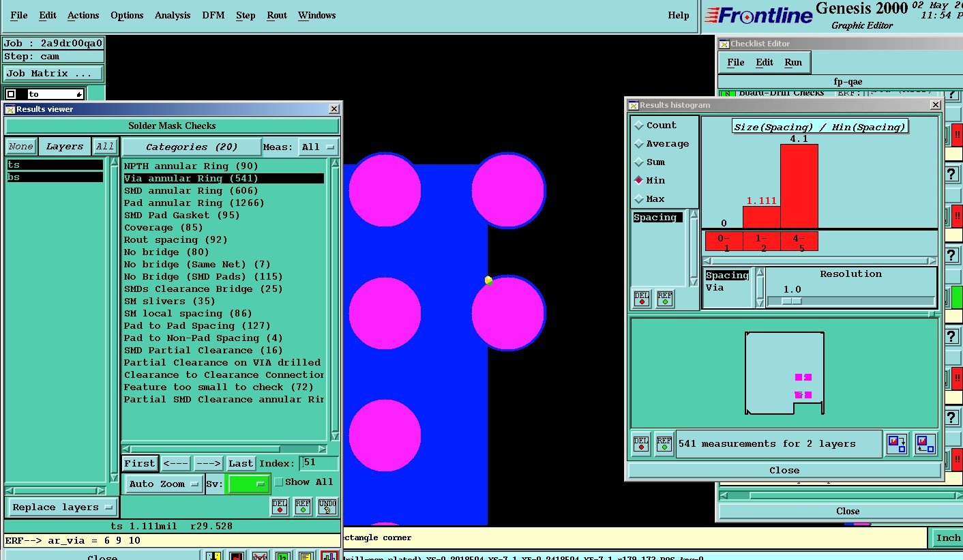Screen dimensions: 963x560
Task: Click the Index input field
Action: coord(318,463)
